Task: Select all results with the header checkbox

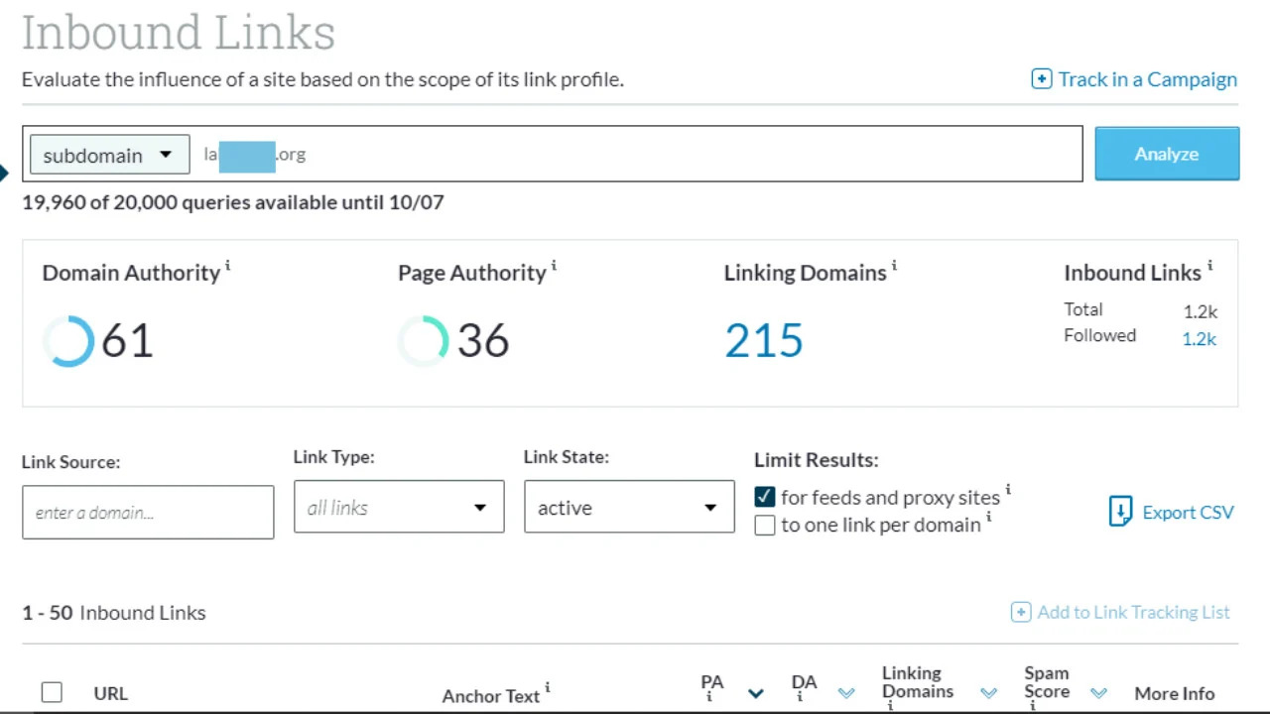Action: [52, 691]
